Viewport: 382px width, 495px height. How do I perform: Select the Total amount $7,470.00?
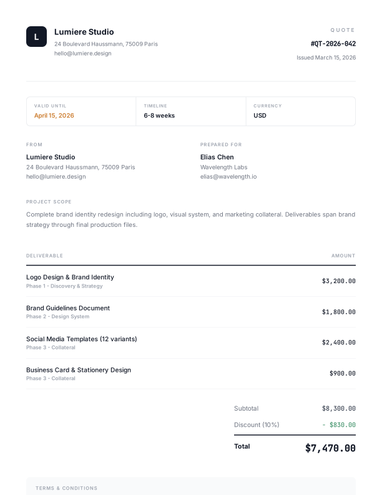(330, 448)
